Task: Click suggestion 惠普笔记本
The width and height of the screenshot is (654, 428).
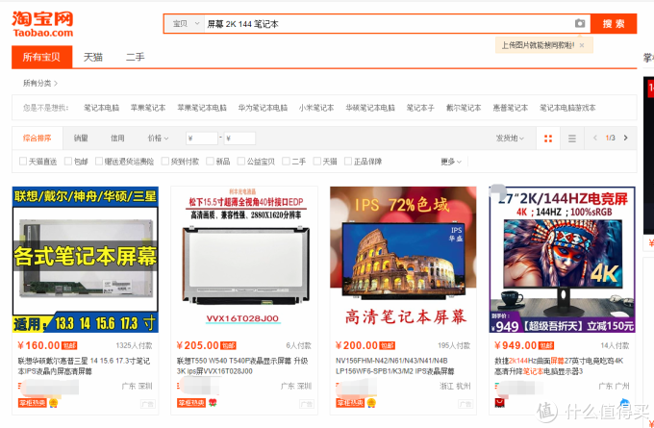Action: click(510, 108)
